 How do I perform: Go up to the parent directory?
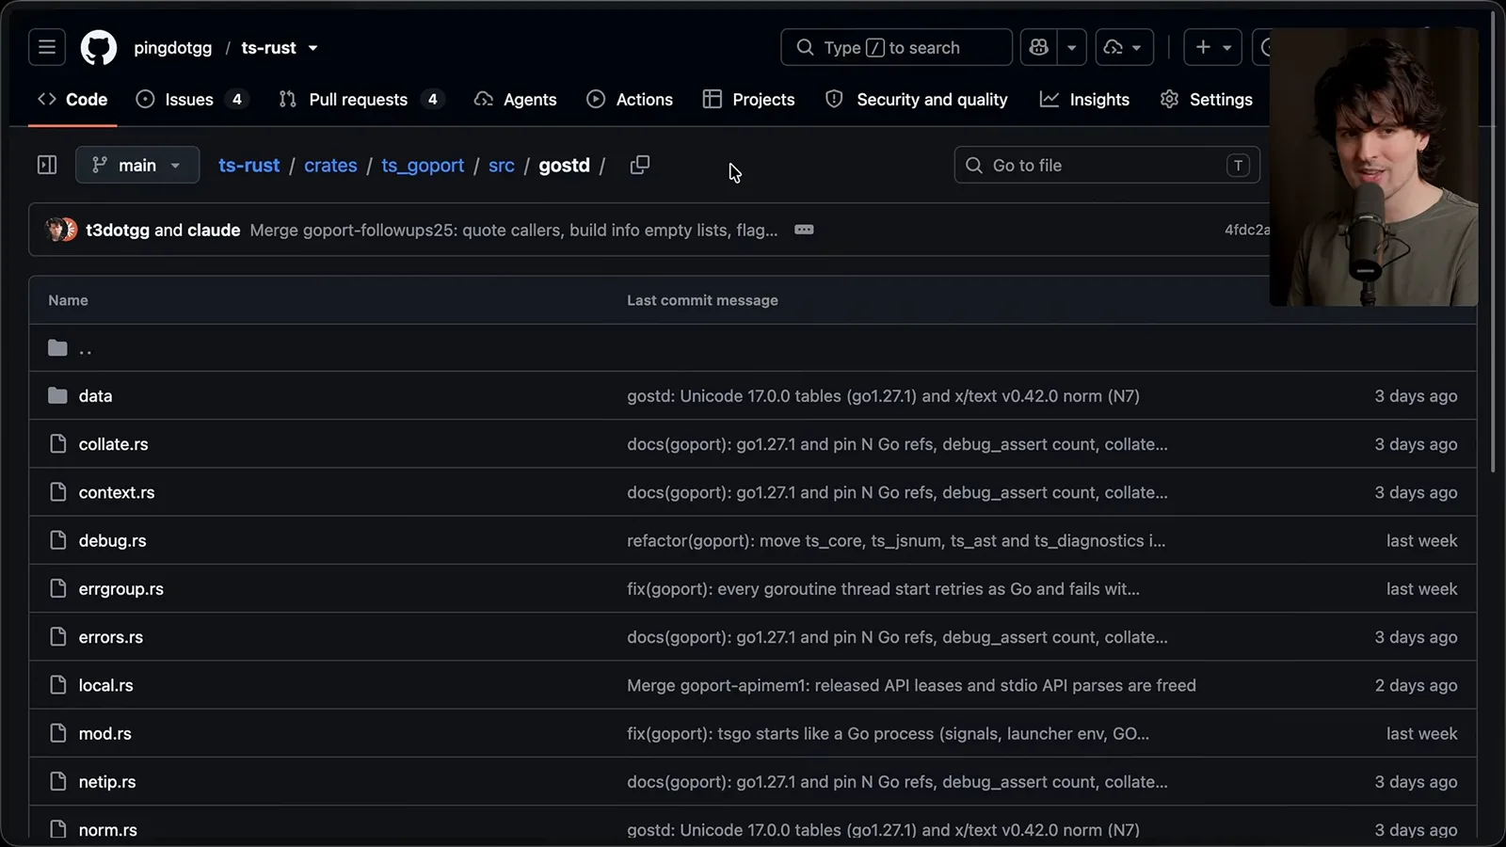point(85,348)
